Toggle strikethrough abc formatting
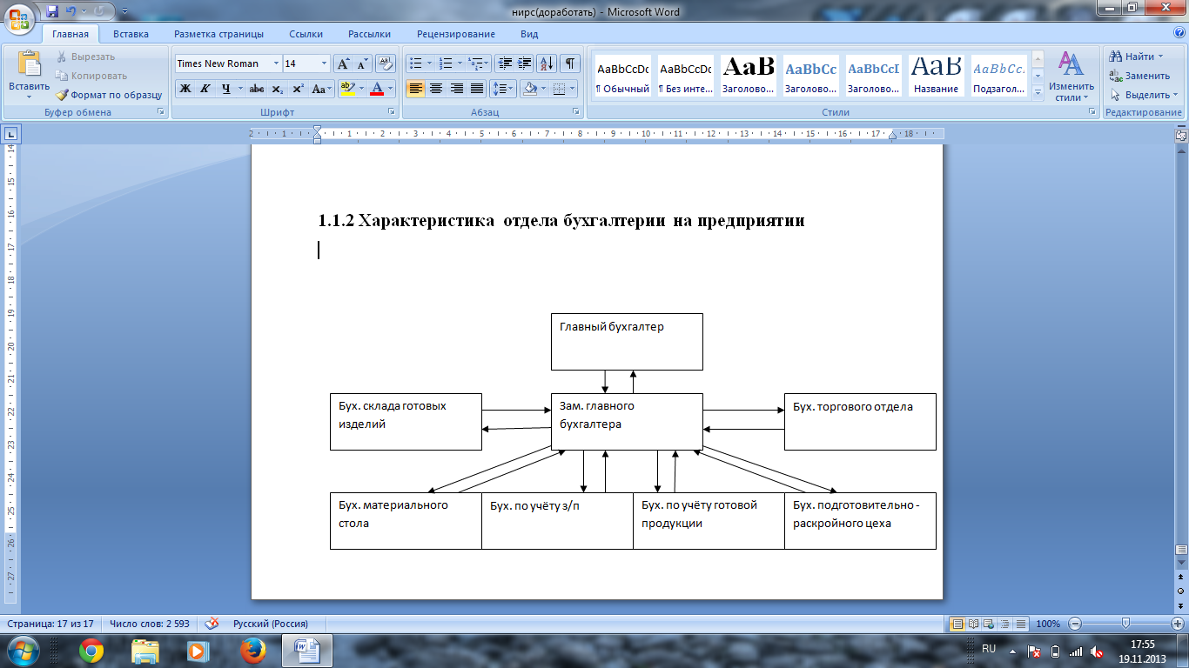This screenshot has width=1189, height=668. (x=257, y=89)
